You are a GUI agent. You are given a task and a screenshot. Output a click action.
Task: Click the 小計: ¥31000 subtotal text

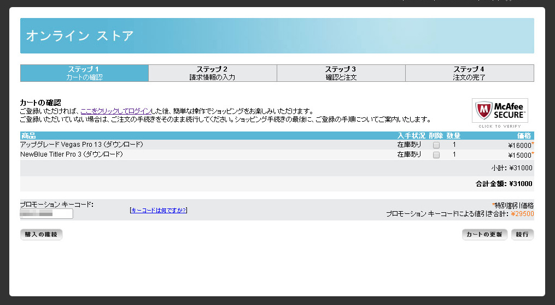511,168
